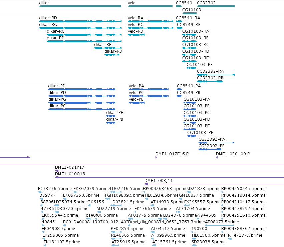Select CG10103-RC transcript

[x=189, y=48]
